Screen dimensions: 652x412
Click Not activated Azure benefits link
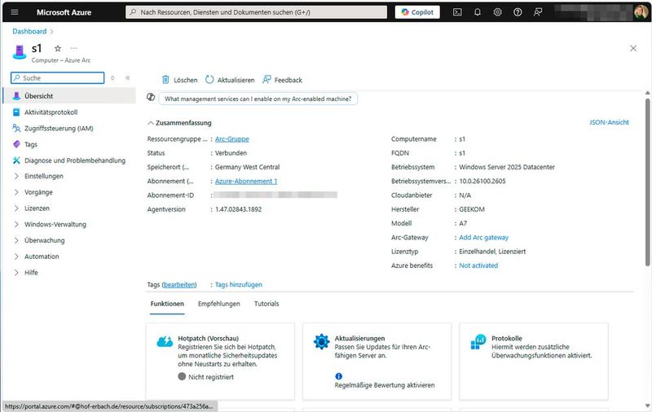(x=478, y=265)
